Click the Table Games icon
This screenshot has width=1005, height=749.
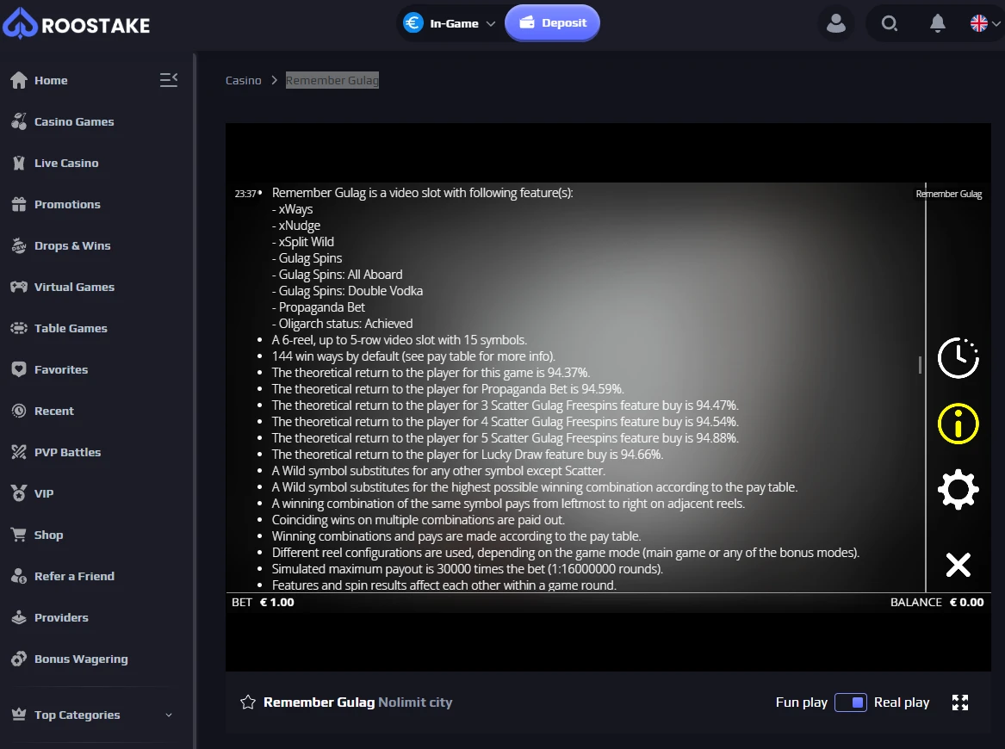pos(19,328)
